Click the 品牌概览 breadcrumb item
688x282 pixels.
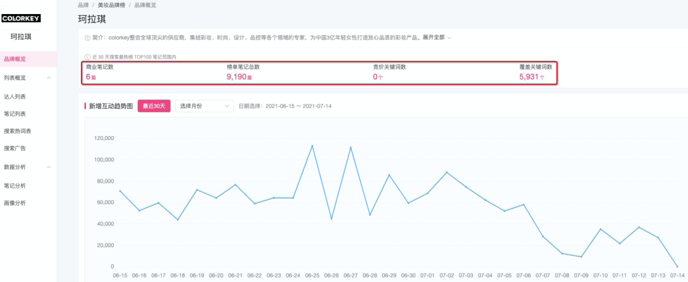145,5
